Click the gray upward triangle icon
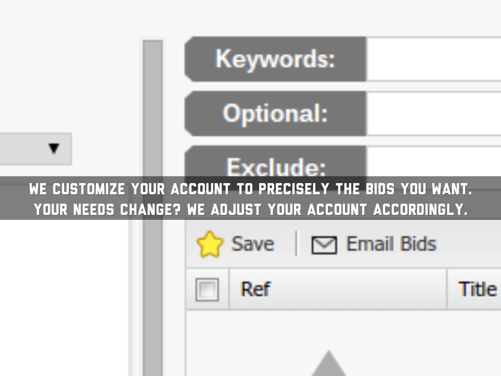 tap(328, 364)
